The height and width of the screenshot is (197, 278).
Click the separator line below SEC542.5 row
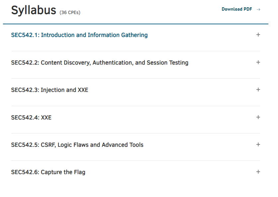[x=135, y=160]
